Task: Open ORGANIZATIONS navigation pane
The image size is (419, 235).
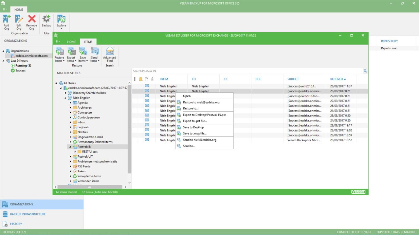Action: [42, 204]
